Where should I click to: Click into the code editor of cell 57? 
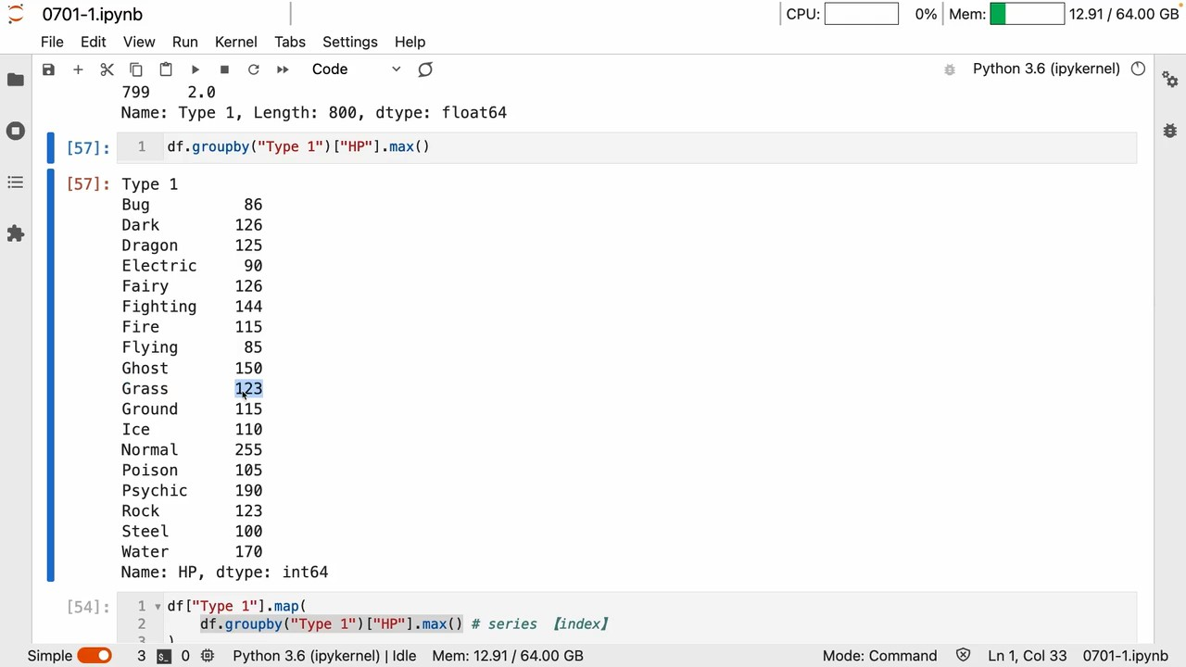625,147
